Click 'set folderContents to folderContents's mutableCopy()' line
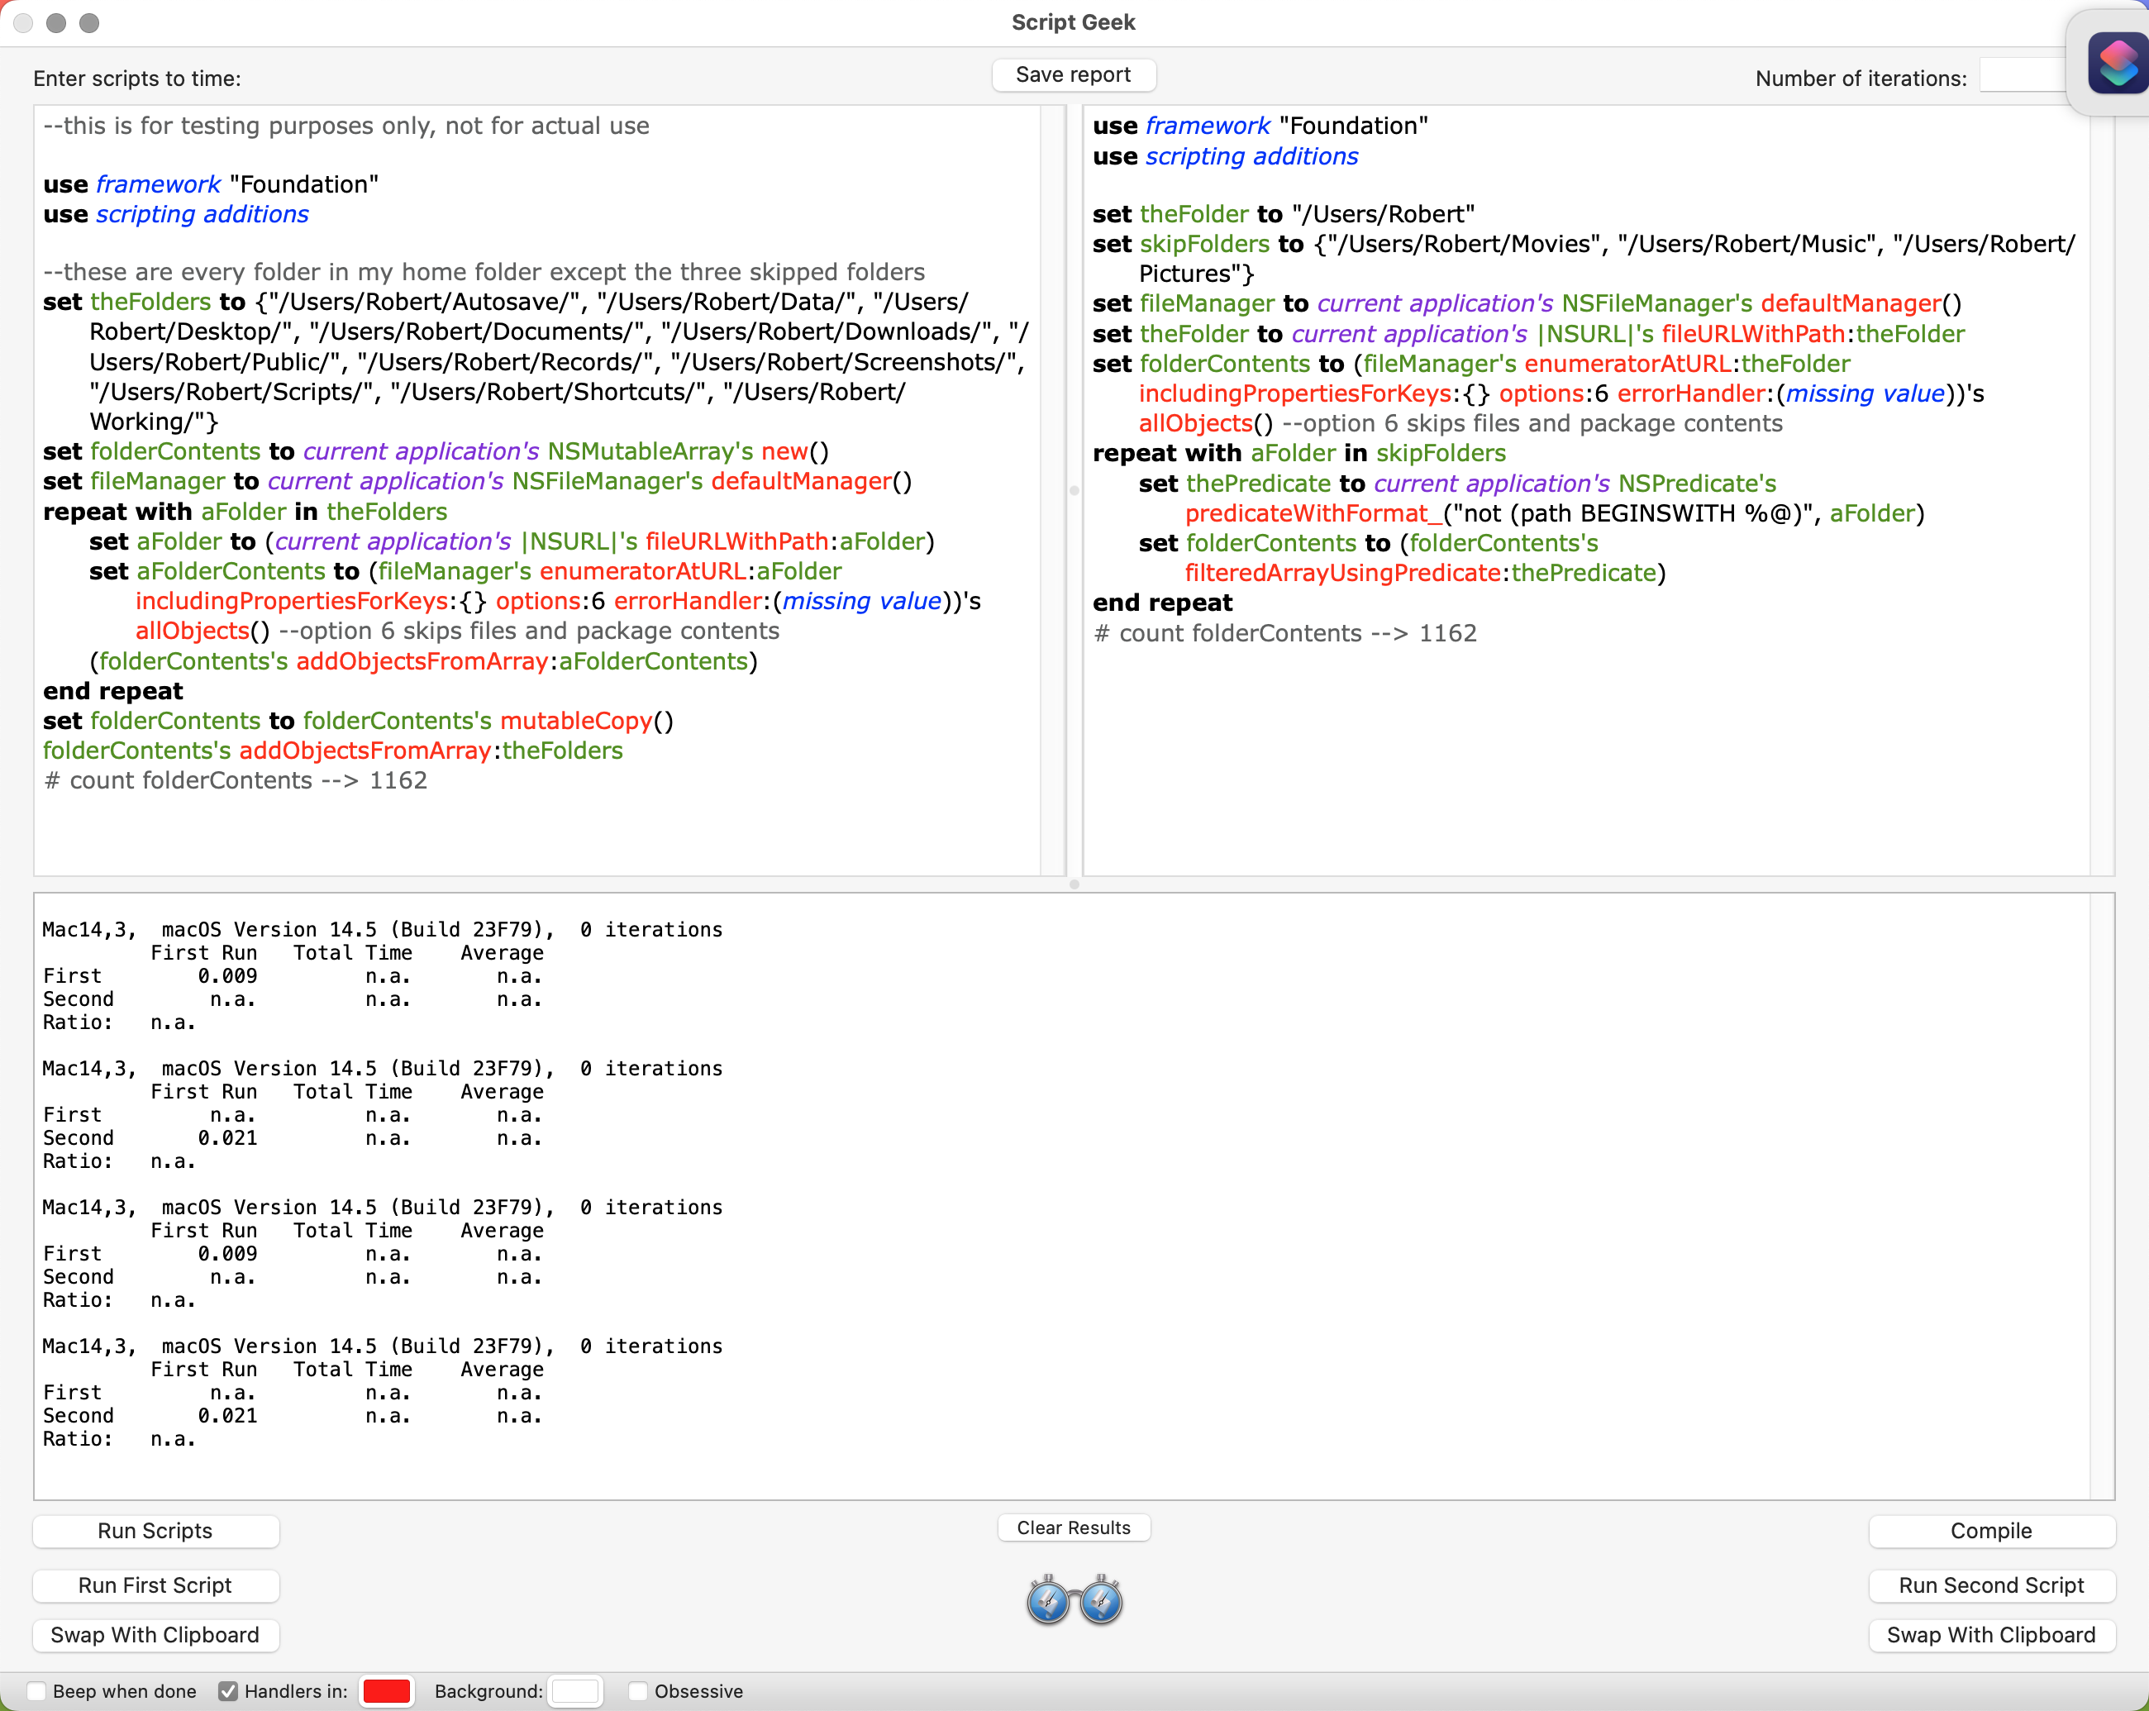This screenshot has width=2149, height=1711. (359, 721)
